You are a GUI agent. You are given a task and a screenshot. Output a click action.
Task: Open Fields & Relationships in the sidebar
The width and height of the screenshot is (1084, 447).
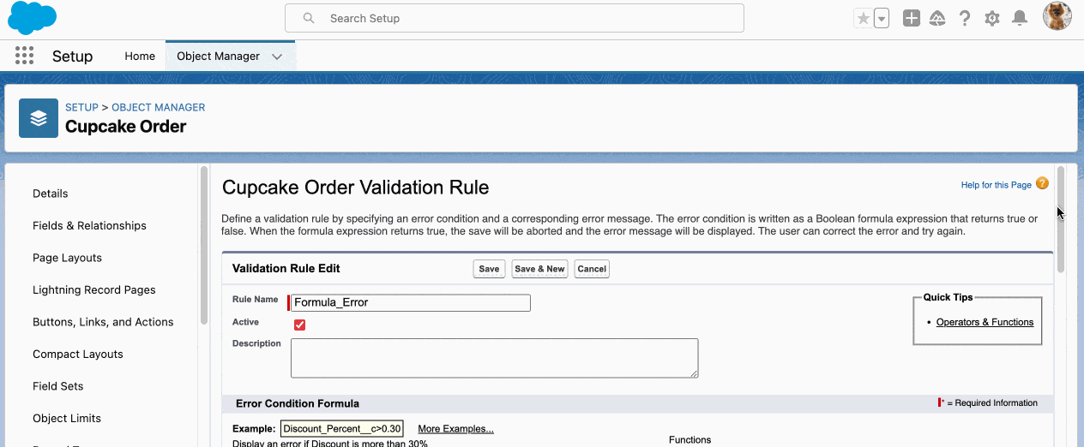89,225
